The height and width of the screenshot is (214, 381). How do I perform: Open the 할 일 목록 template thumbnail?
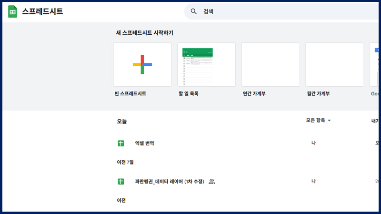point(207,64)
